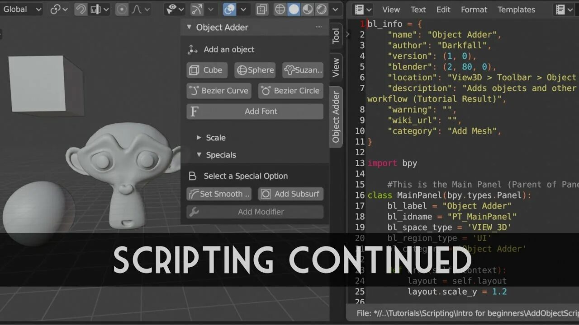Click the File path status text
Viewport: 579px width, 325px height.
468,313
